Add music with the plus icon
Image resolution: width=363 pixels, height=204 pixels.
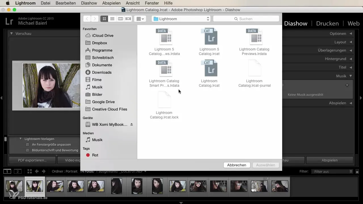[347, 85]
